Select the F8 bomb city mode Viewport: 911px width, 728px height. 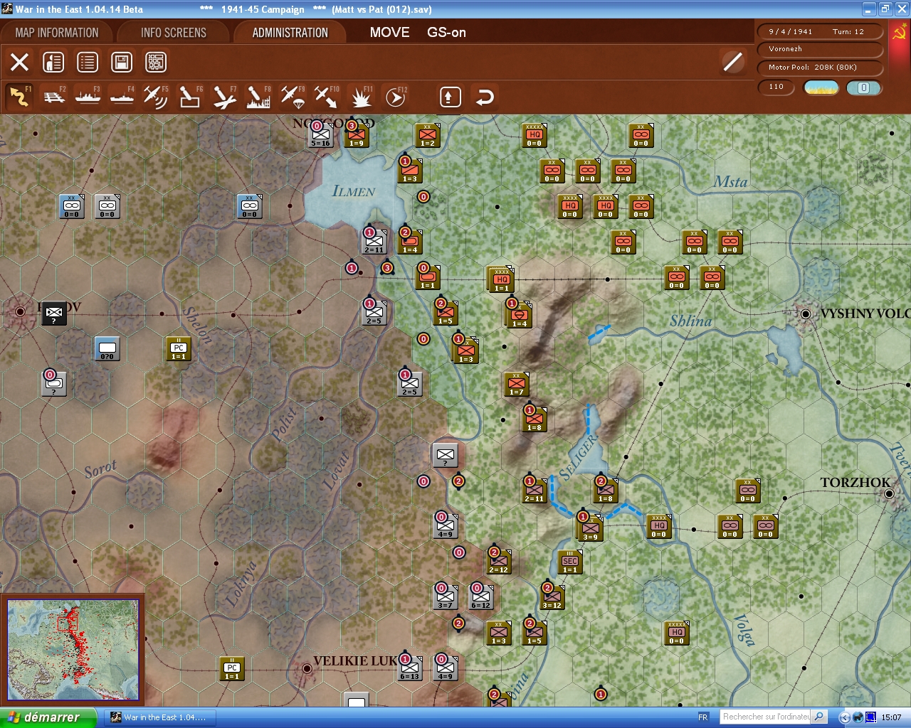258,97
